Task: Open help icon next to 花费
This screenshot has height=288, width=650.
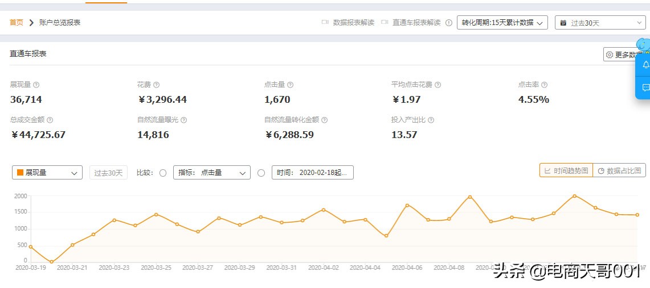Action: tap(156, 85)
